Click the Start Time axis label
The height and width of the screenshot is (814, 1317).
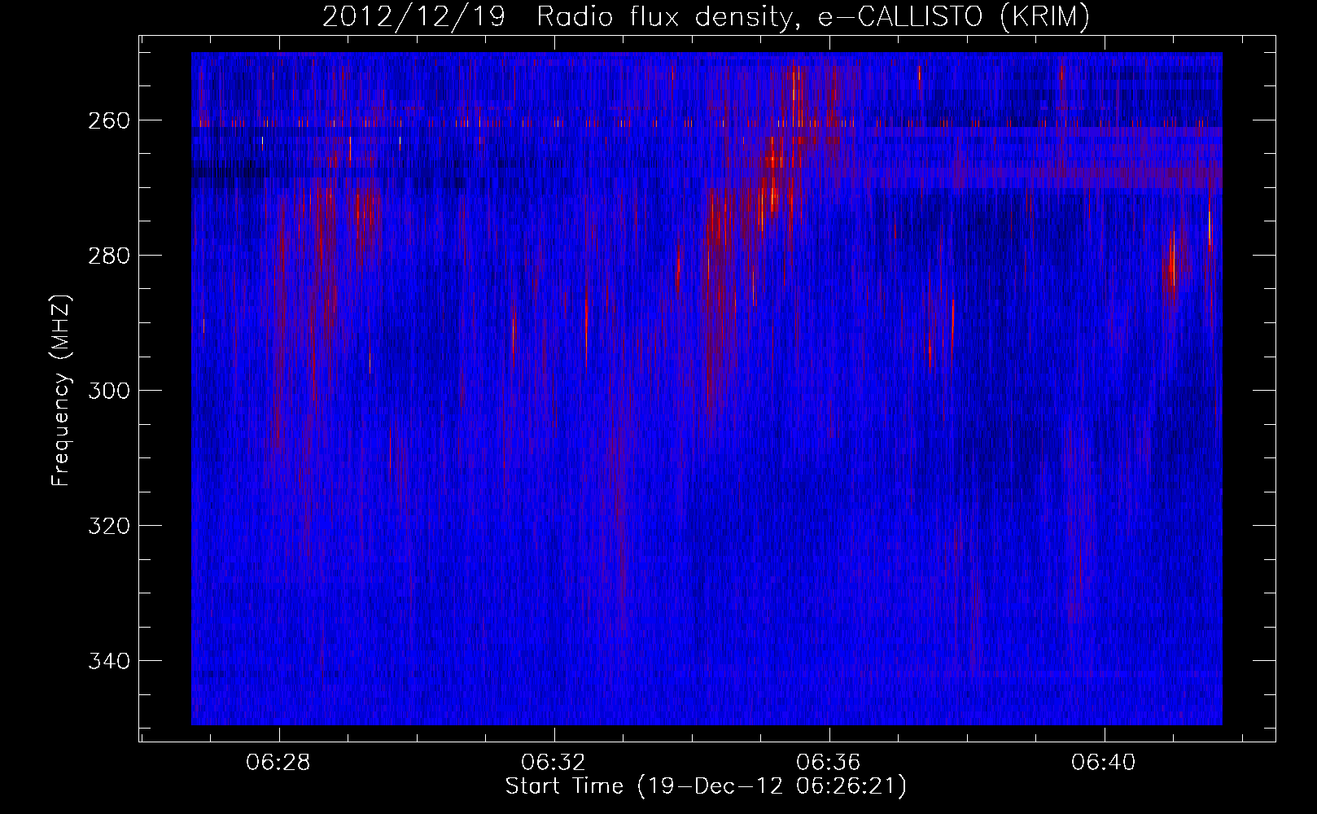click(x=707, y=787)
